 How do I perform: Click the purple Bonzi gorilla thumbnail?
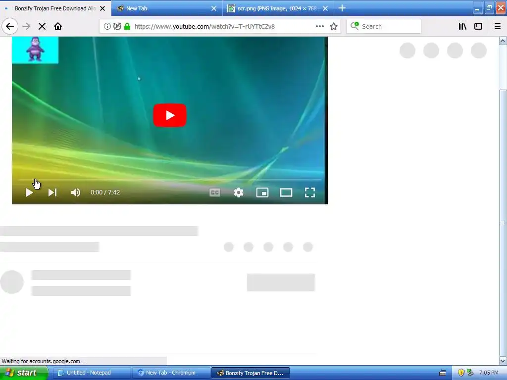coord(35,50)
